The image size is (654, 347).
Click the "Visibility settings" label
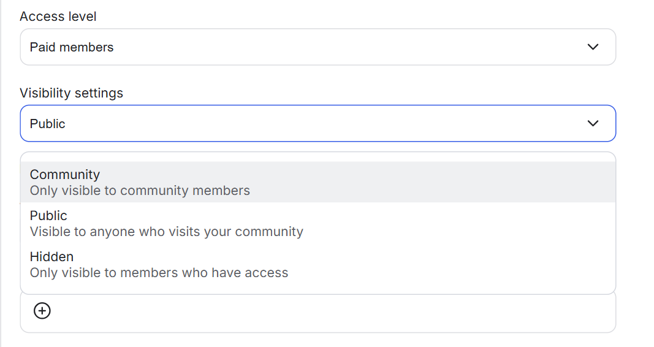coord(71,93)
